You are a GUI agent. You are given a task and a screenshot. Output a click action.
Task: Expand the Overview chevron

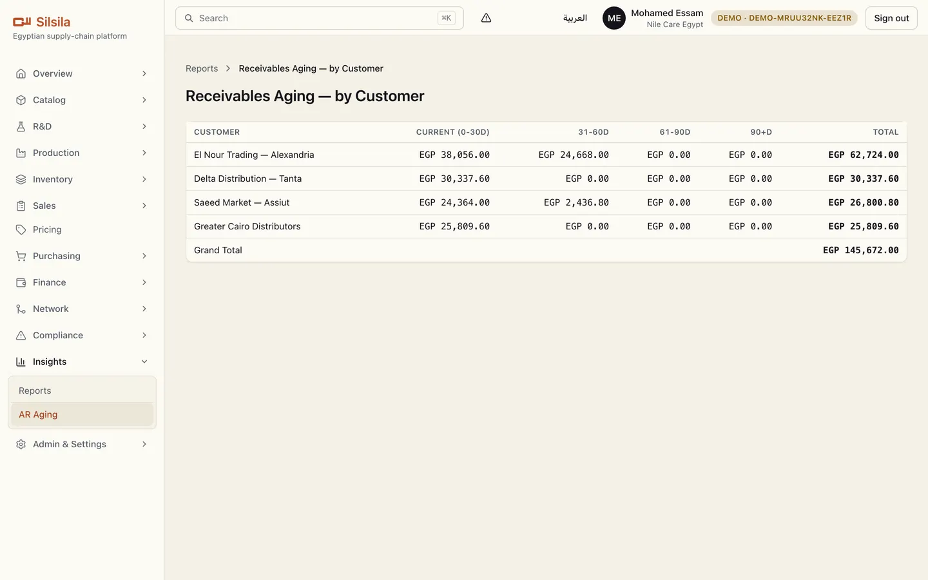(x=144, y=73)
